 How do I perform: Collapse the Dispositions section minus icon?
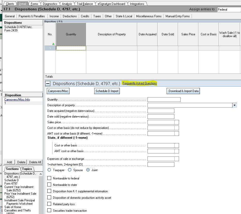pos(48,84)
